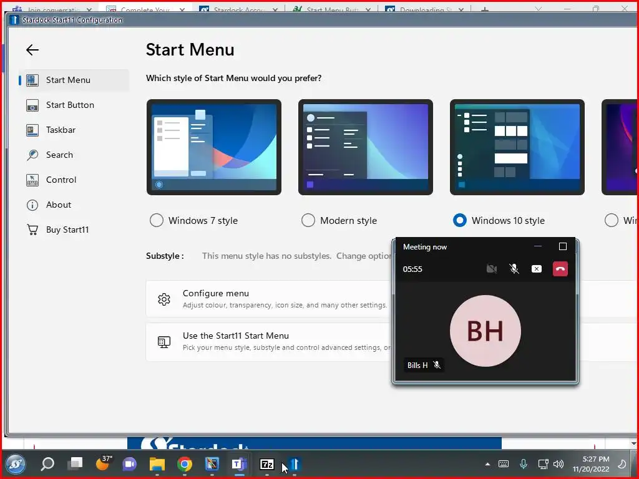The width and height of the screenshot is (639, 479).
Task: Open the touch keyboard tray icon
Action: click(x=504, y=464)
